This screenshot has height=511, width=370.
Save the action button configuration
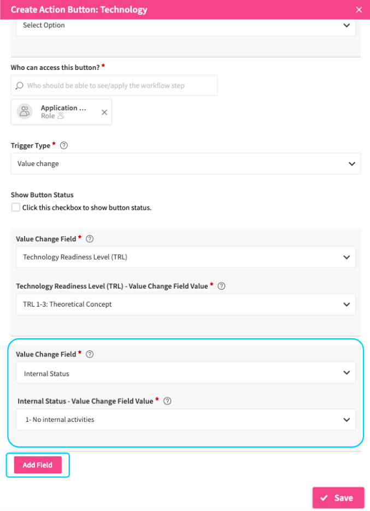[338, 498]
